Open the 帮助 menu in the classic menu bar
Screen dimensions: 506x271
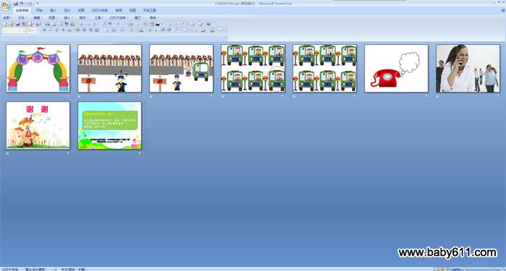[154, 18]
